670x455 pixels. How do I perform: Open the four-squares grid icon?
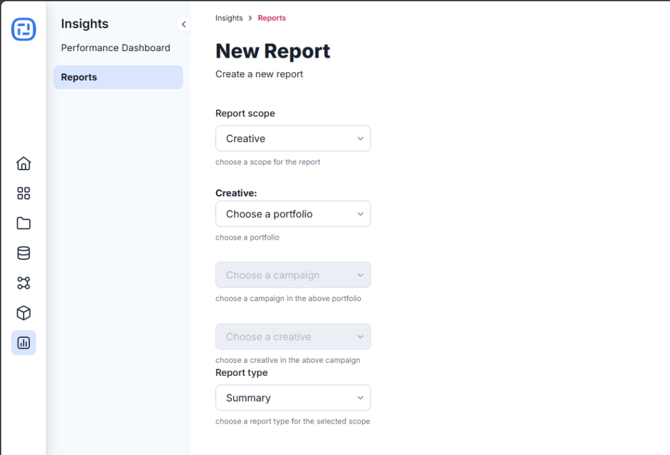tap(24, 193)
